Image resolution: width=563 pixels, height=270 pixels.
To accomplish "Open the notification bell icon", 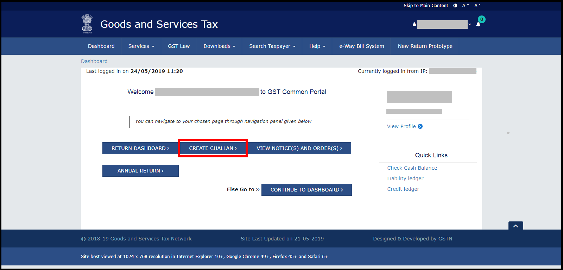I will pos(478,24).
